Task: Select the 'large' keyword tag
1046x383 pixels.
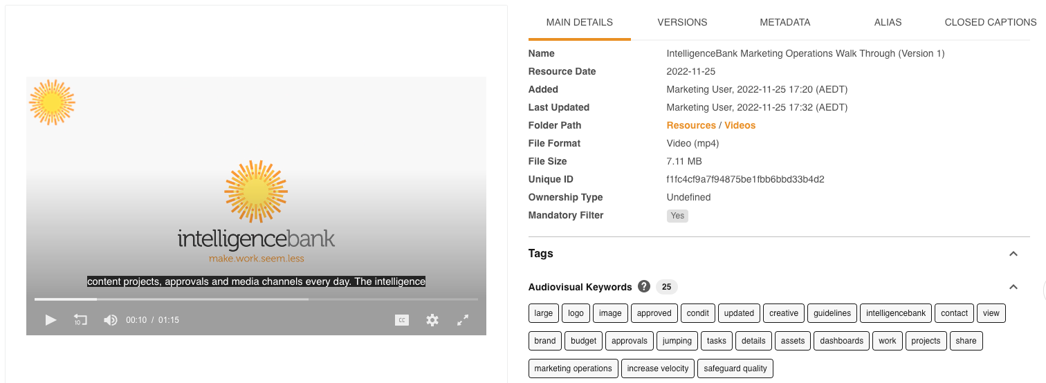Action: (x=544, y=313)
